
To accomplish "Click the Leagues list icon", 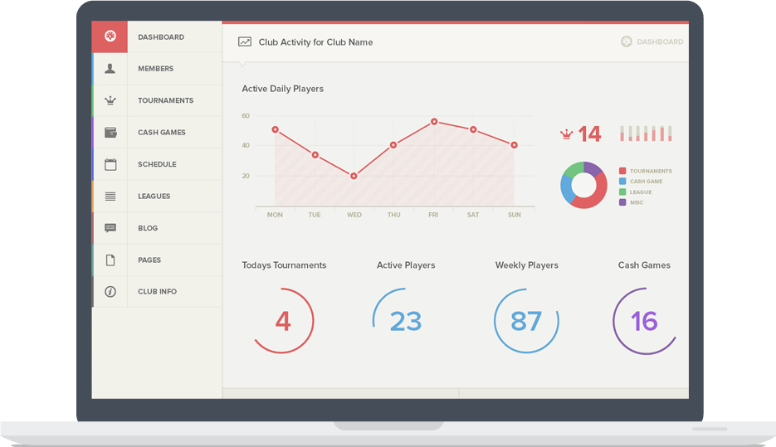I will (110, 197).
